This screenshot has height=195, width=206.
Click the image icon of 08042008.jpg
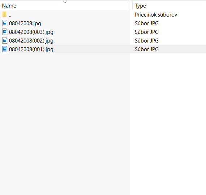(x=5, y=23)
